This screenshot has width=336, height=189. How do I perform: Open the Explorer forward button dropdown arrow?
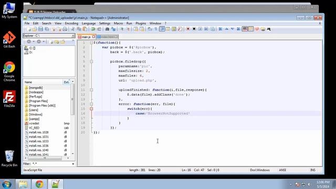point(44,41)
